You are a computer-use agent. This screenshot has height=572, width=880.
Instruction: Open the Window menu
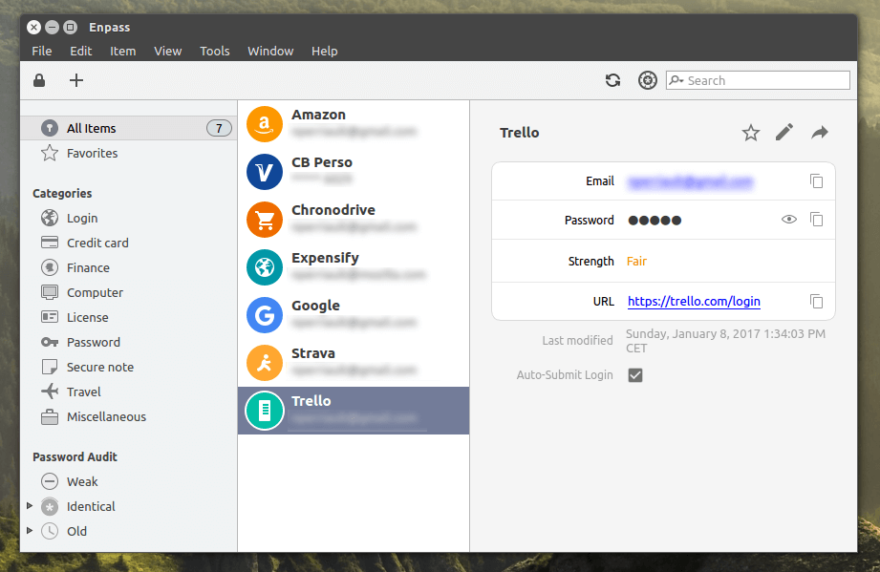click(x=270, y=51)
